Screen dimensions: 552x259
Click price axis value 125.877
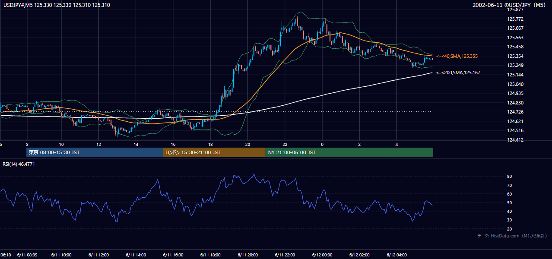coord(516,9)
